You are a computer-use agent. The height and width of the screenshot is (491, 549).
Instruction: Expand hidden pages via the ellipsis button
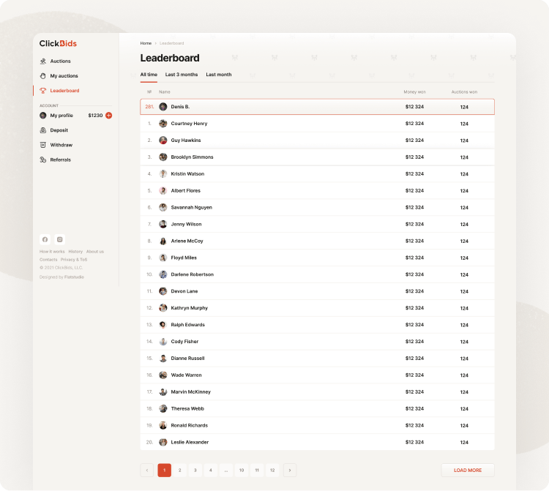point(226,471)
